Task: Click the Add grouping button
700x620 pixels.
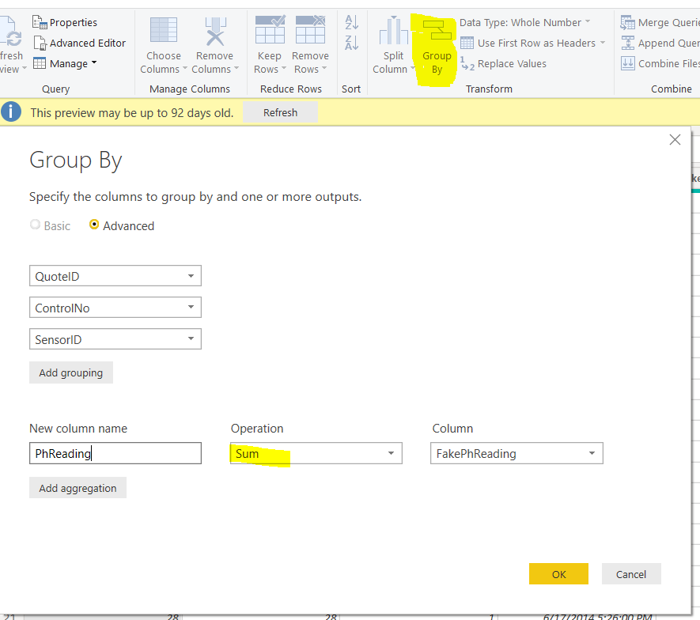Action: point(71,372)
